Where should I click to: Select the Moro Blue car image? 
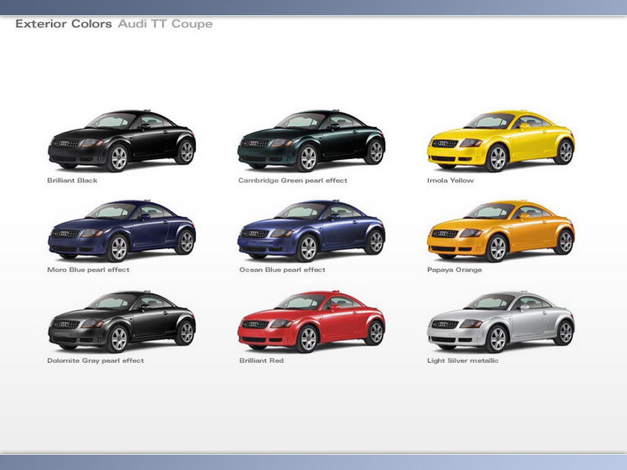122,231
